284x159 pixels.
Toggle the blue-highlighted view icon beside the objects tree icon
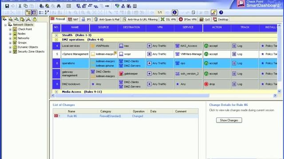[x=34, y=12]
